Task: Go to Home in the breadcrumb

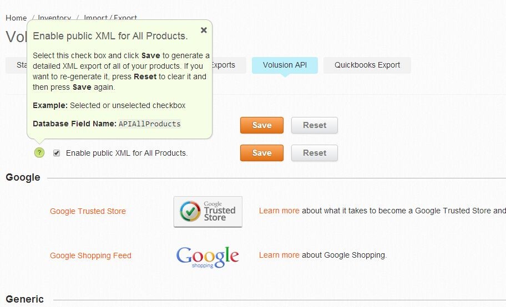Action: tap(16, 18)
